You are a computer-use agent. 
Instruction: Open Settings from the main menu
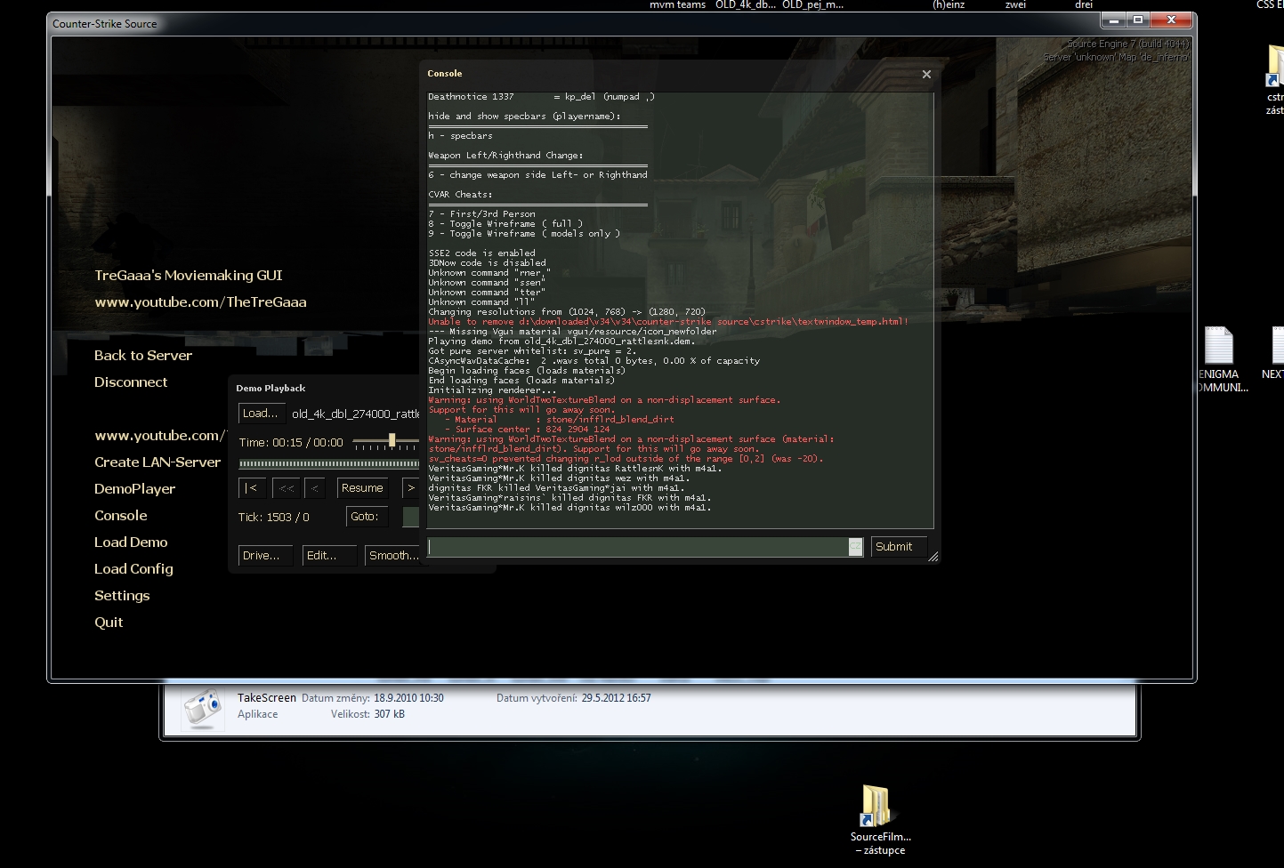coord(122,596)
